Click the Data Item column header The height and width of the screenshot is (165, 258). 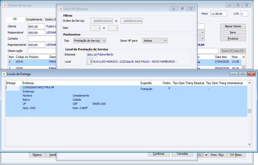point(223,57)
